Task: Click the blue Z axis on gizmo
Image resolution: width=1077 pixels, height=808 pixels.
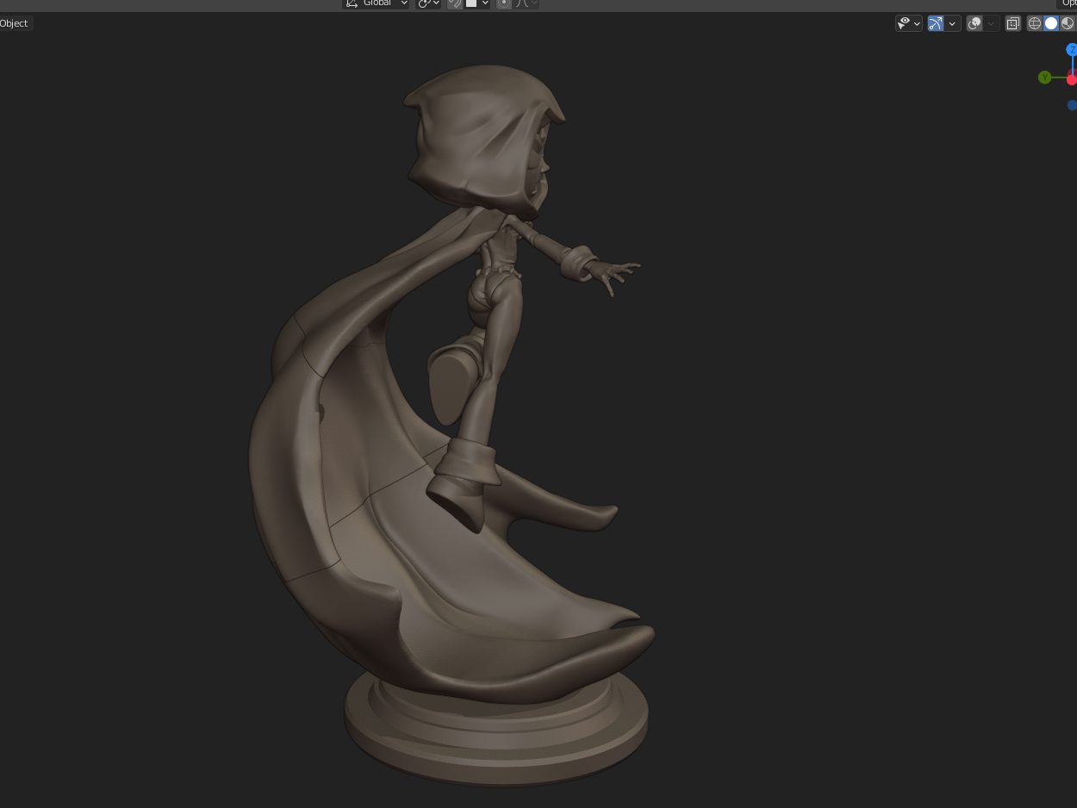Action: pos(1072,50)
